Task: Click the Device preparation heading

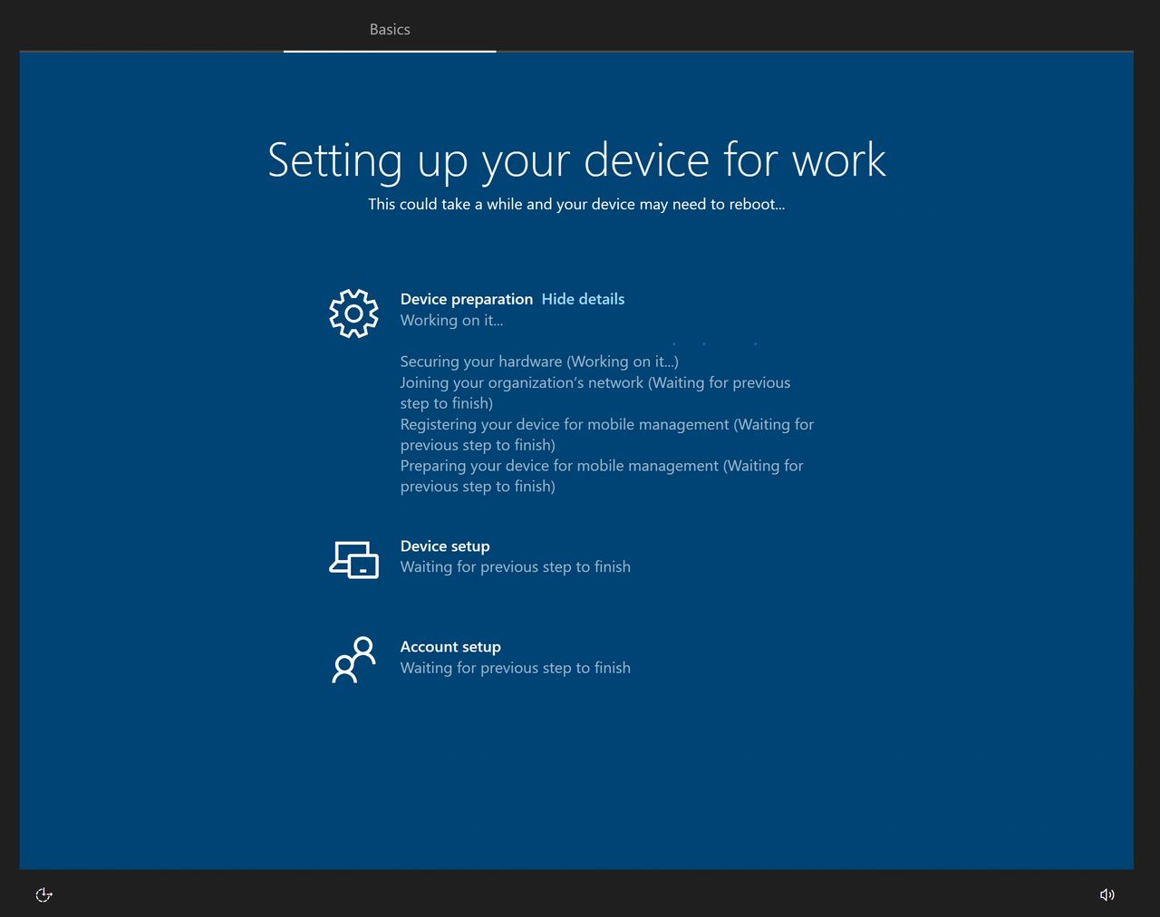Action: pos(466,299)
